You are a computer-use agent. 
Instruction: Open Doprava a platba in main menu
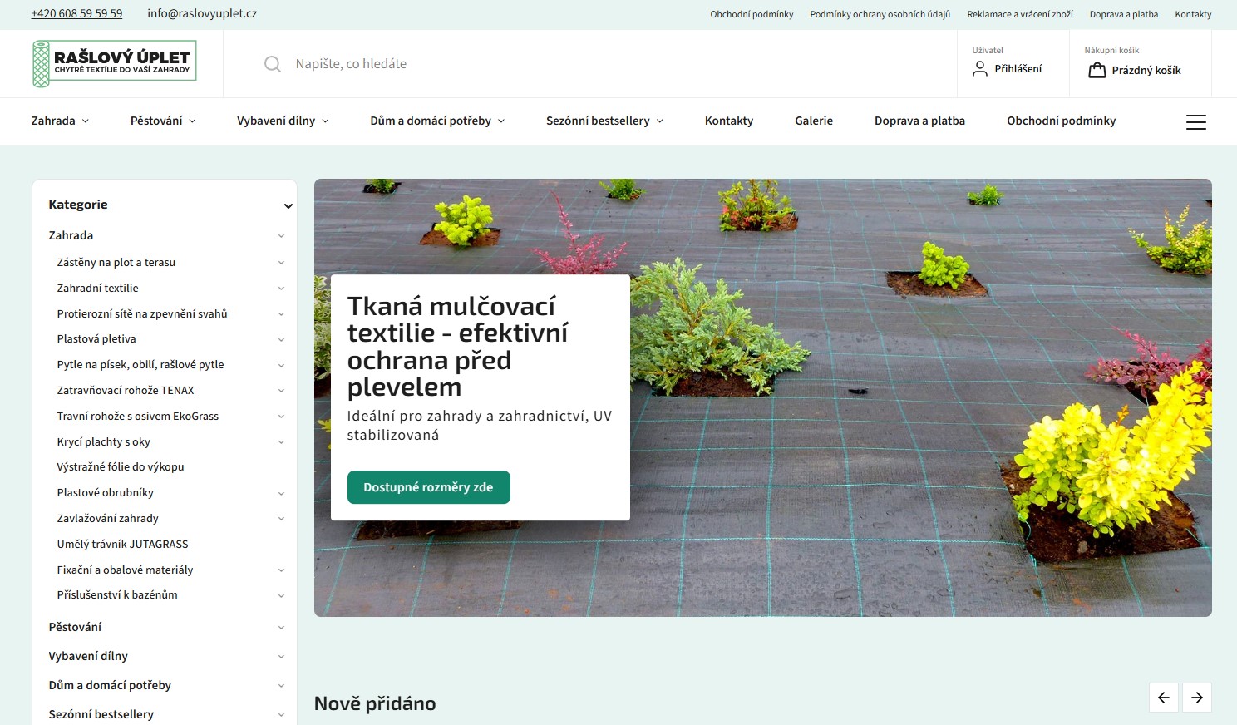point(919,121)
